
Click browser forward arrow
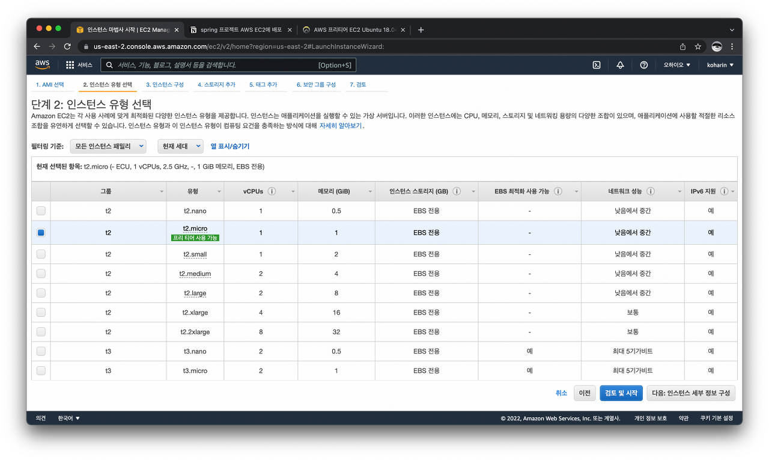52,46
